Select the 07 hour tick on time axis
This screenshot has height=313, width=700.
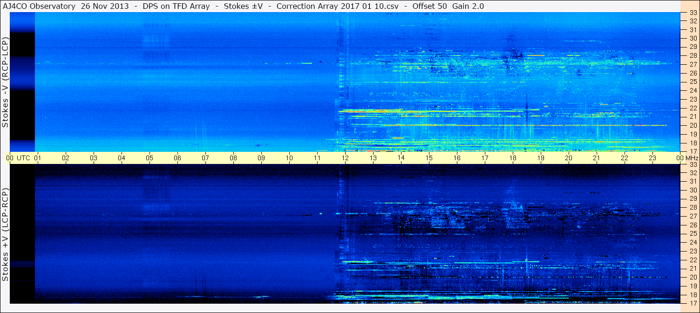pyautogui.click(x=205, y=158)
